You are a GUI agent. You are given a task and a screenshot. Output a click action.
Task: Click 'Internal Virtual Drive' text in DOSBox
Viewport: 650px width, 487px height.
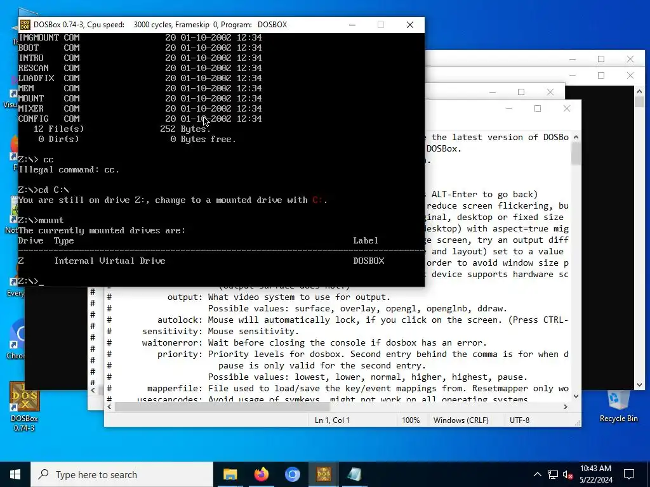click(110, 261)
